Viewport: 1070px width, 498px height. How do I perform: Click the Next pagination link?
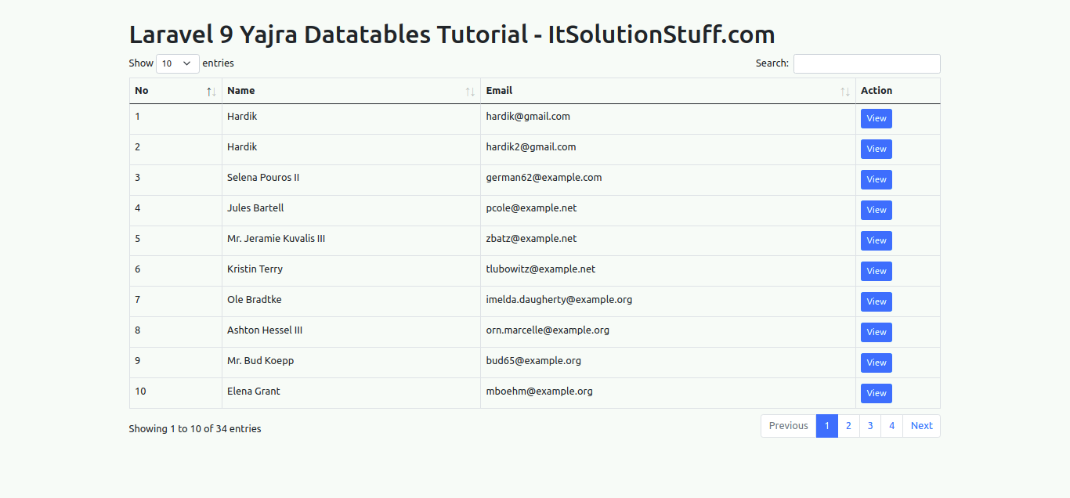(x=921, y=426)
